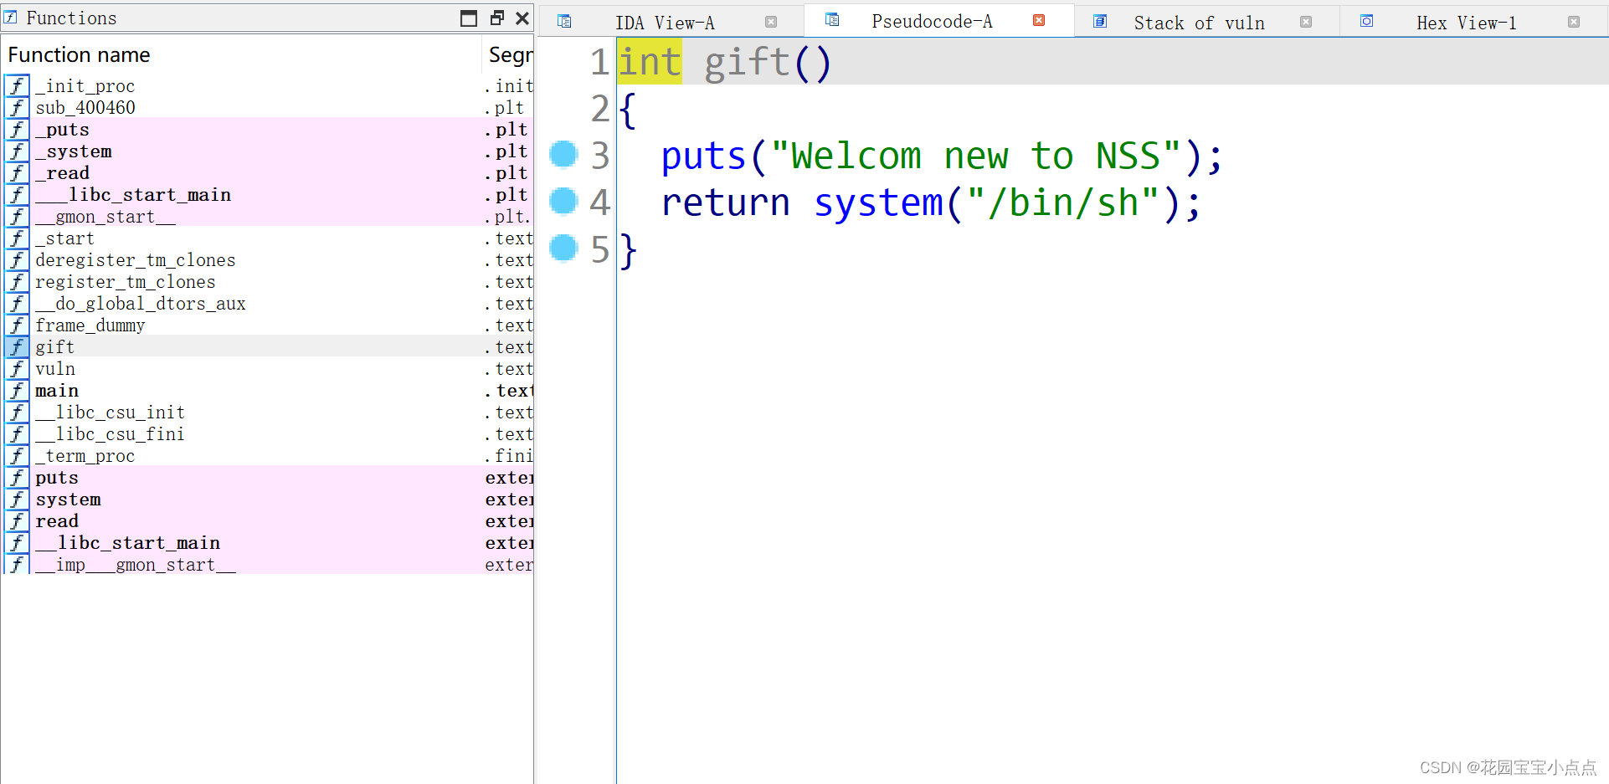Close the IDA View-A tab

pyautogui.click(x=771, y=23)
